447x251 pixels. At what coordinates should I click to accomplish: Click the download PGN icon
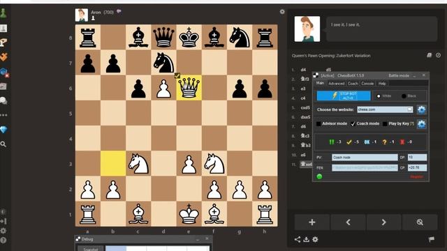coord(306,239)
